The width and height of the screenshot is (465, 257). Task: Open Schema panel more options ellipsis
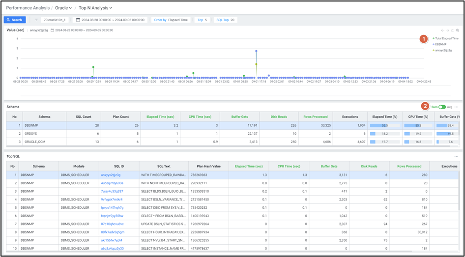pyautogui.click(x=457, y=107)
